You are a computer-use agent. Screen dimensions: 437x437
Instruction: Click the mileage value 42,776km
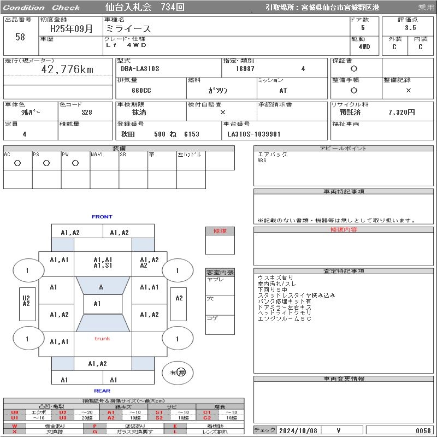[67, 69]
